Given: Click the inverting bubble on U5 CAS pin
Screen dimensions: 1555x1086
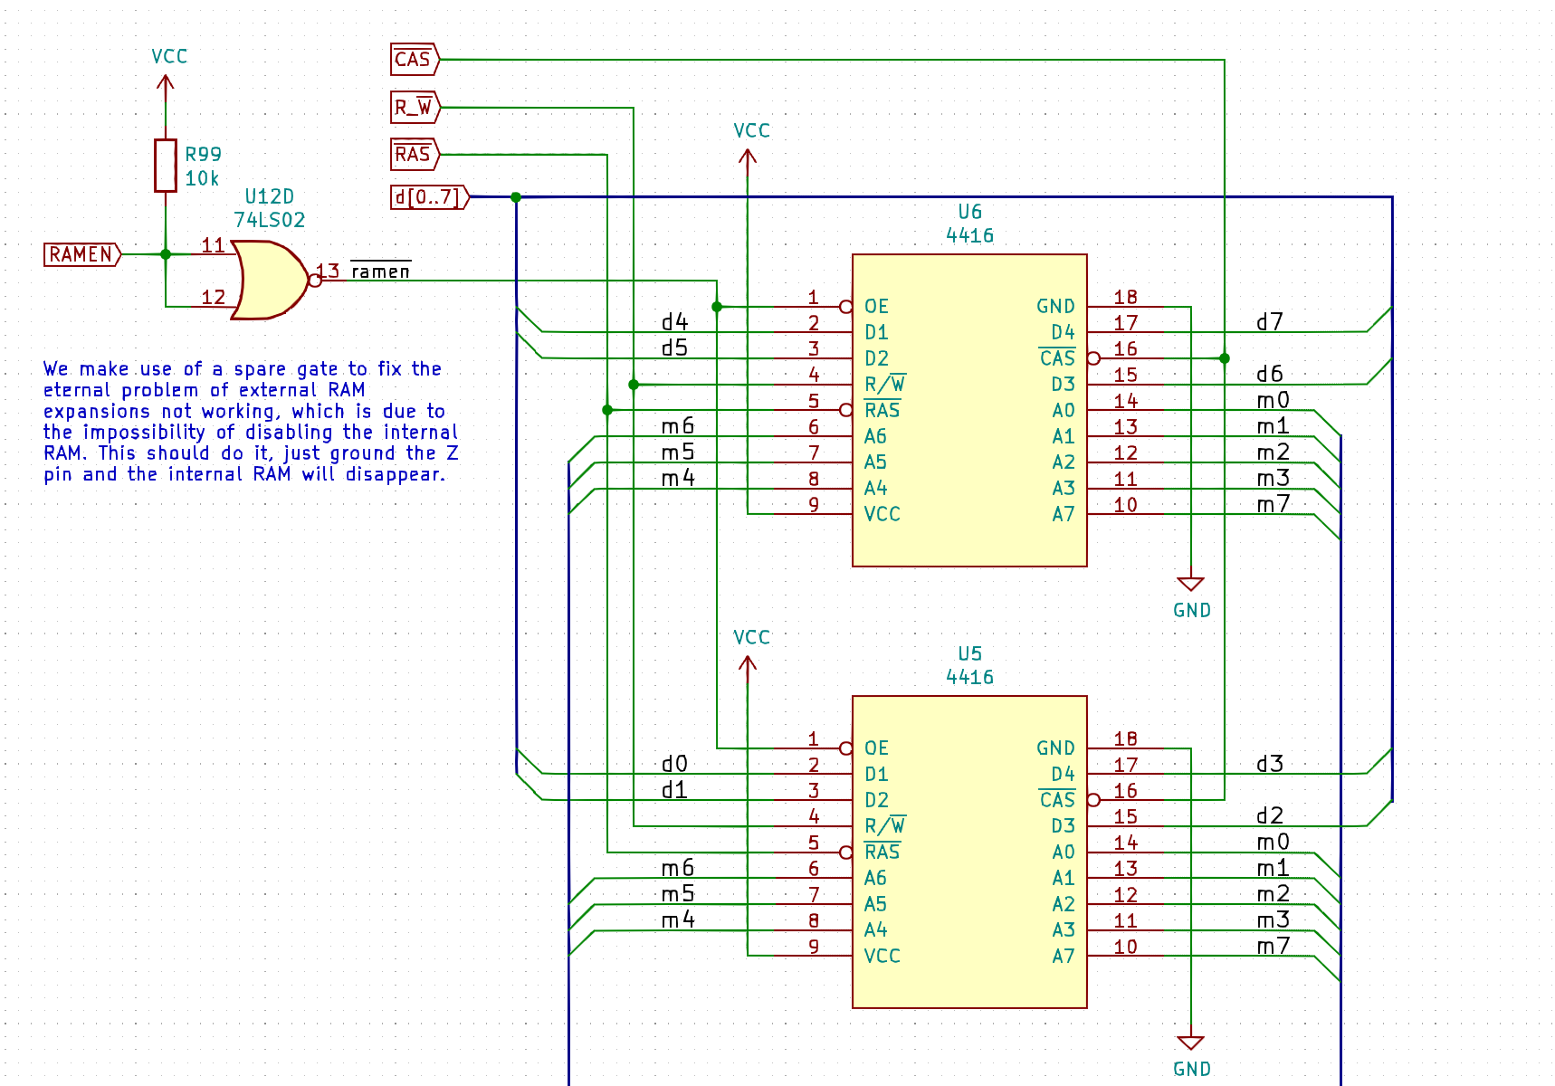Looking at the screenshot, I should pyautogui.click(x=1093, y=800).
